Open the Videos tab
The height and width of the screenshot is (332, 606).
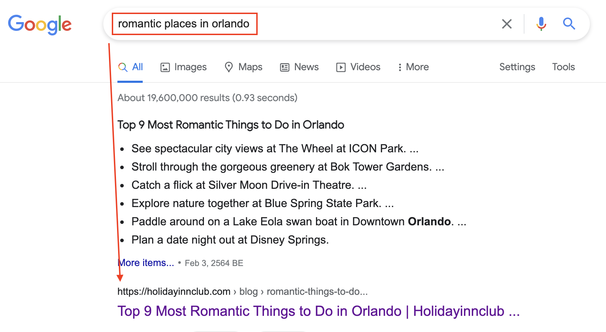coord(358,67)
